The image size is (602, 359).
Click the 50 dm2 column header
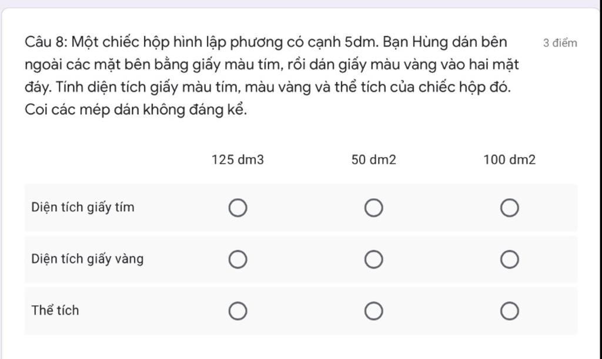coord(373,159)
